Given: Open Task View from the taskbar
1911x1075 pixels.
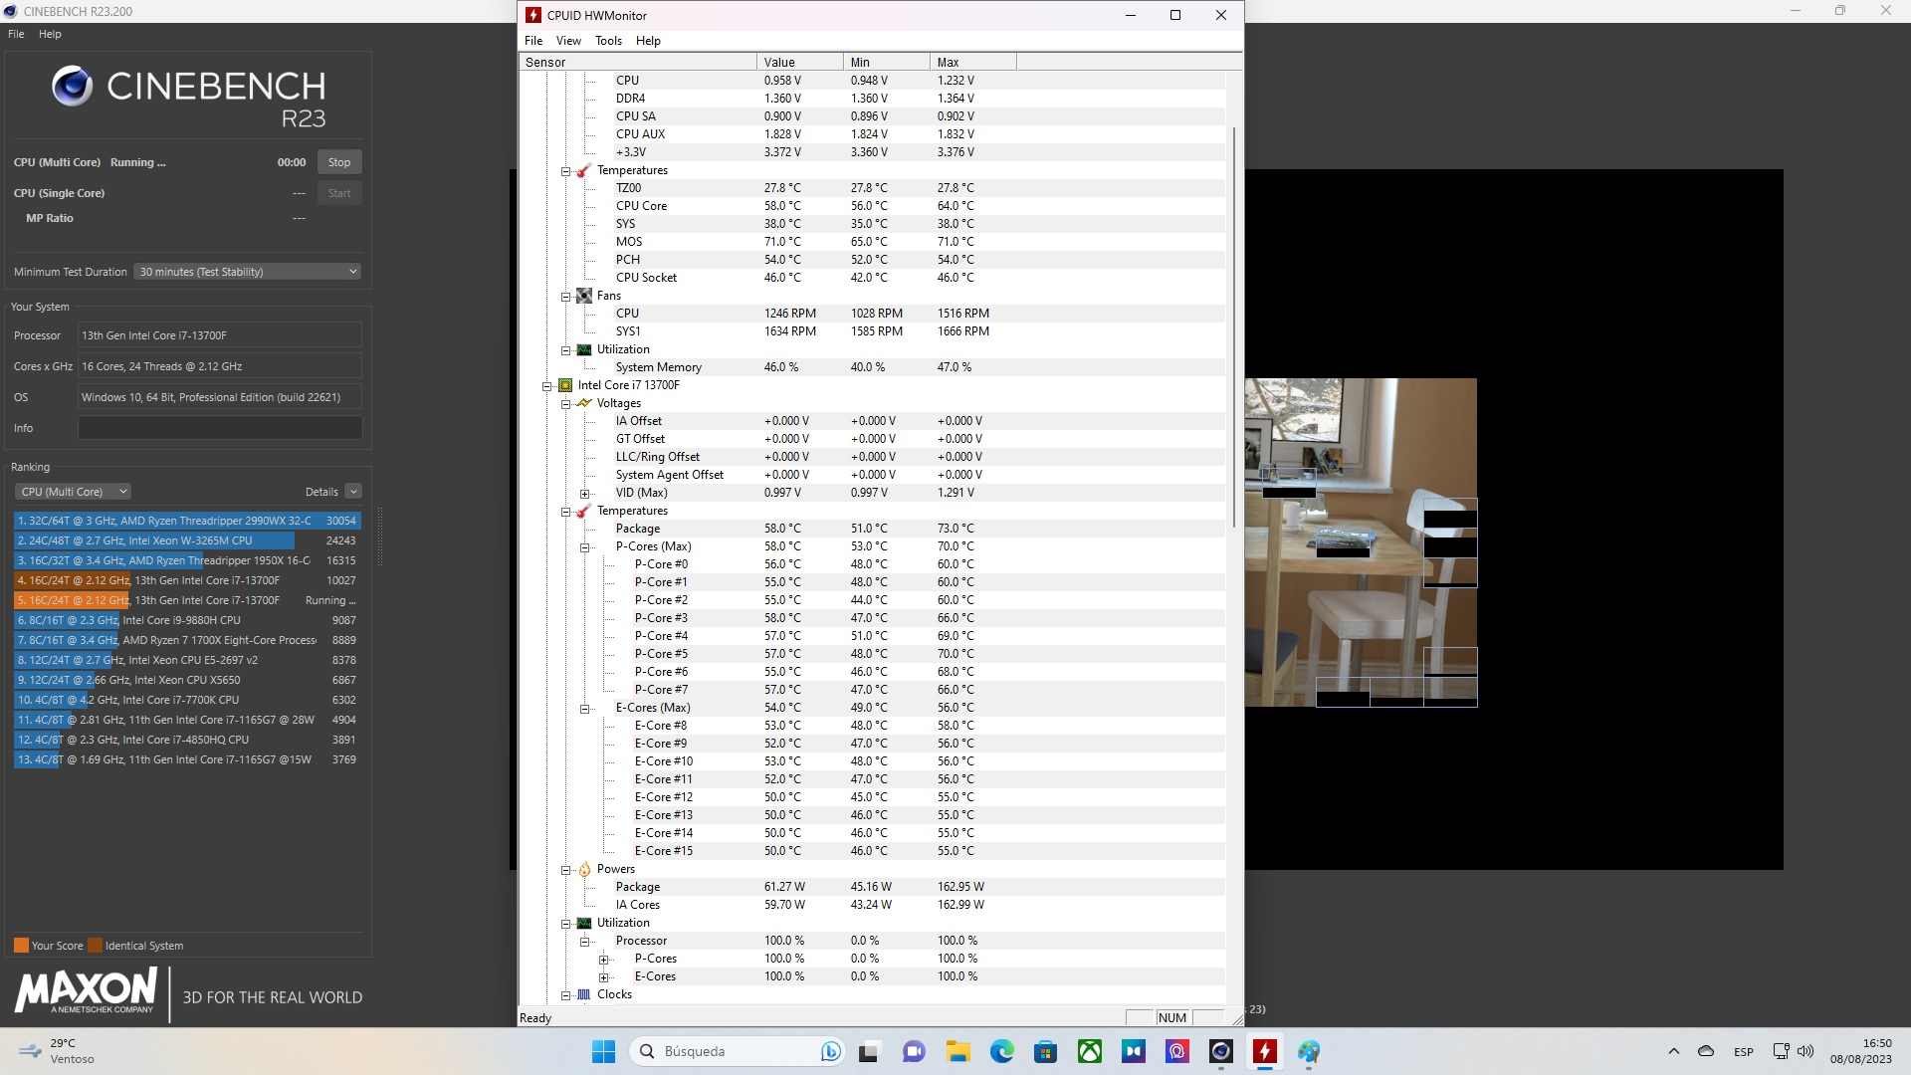Looking at the screenshot, I should click(x=869, y=1051).
